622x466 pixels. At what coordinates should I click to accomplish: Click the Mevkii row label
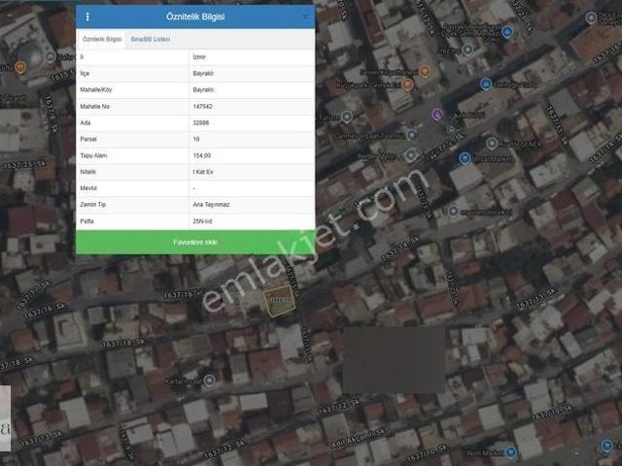(x=88, y=188)
